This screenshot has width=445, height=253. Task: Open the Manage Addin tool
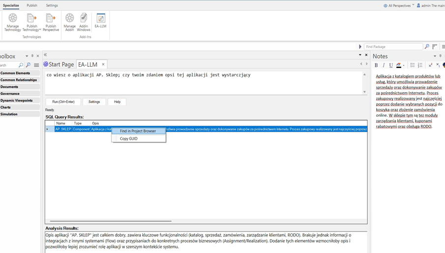(70, 22)
